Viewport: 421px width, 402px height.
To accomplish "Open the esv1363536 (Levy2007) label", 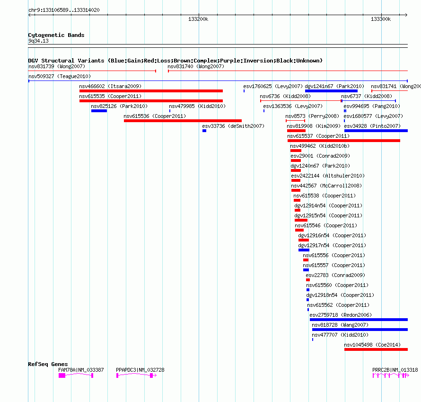I will (x=293, y=106).
